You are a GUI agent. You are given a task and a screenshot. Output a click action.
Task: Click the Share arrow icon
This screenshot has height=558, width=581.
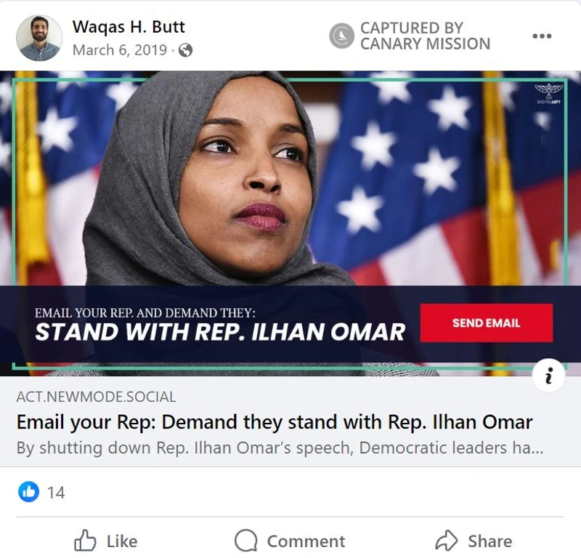447,541
